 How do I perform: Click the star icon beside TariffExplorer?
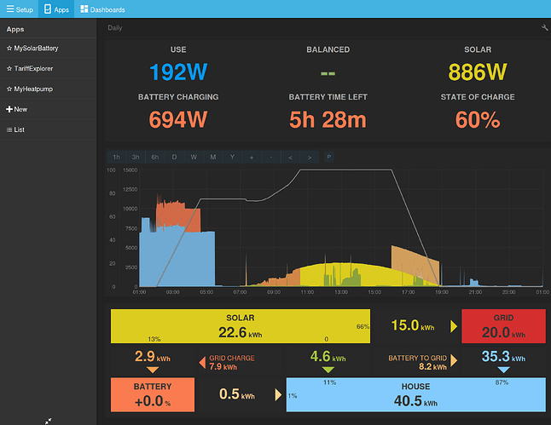[x=9, y=68]
